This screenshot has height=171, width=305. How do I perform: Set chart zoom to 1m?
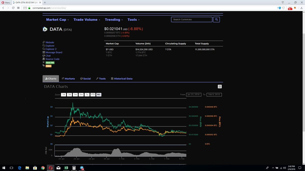pos(75,94)
